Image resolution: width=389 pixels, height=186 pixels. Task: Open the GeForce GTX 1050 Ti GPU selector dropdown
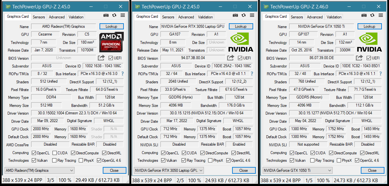[x=297, y=170]
